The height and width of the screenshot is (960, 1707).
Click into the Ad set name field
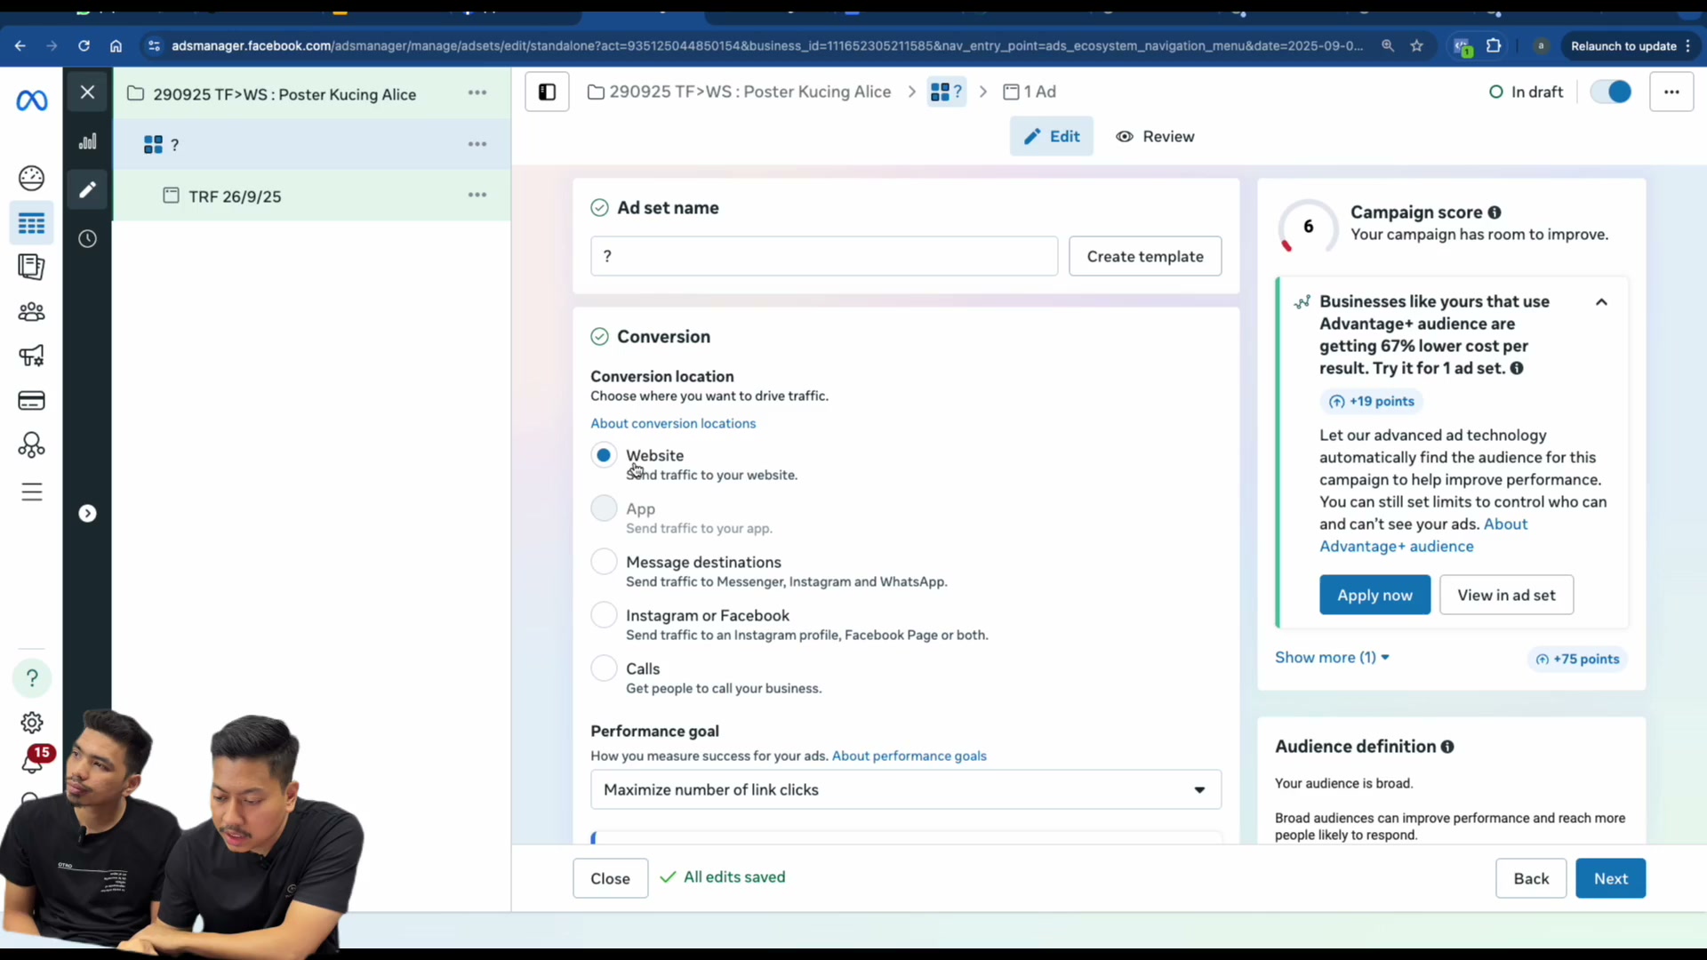(824, 257)
